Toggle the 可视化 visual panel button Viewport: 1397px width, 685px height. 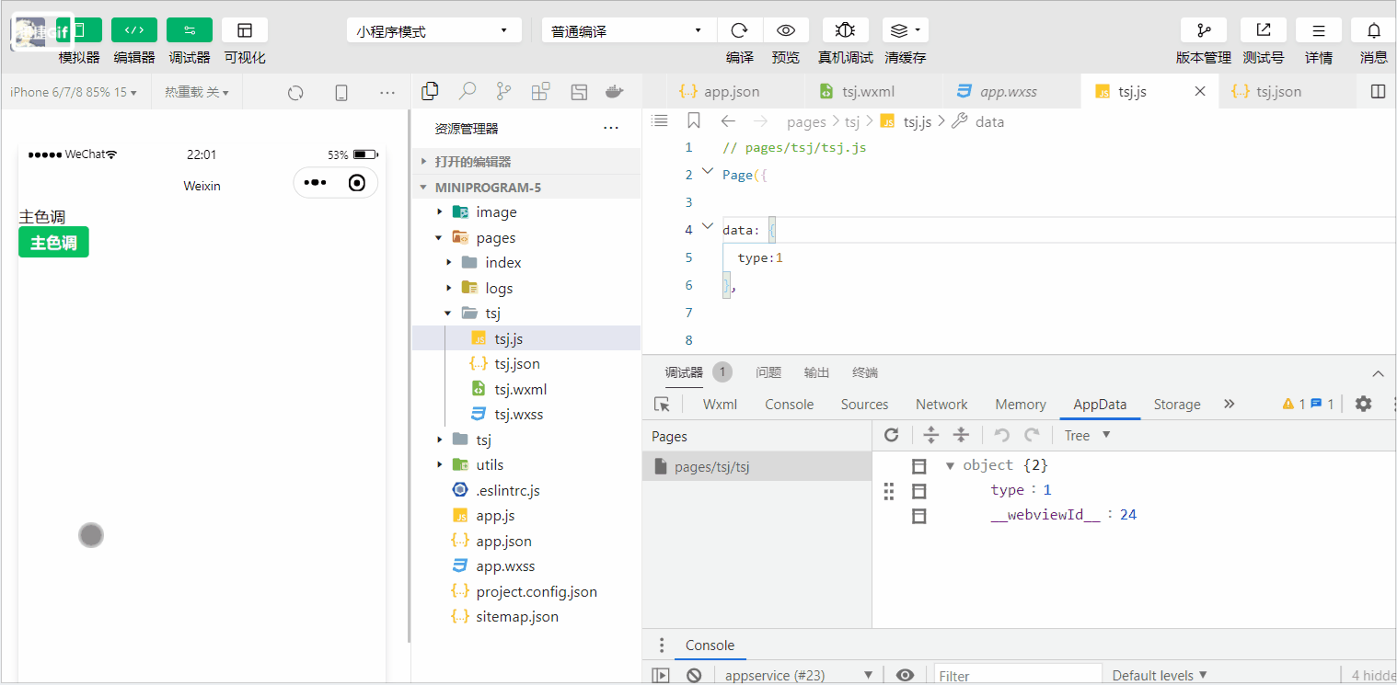(245, 30)
